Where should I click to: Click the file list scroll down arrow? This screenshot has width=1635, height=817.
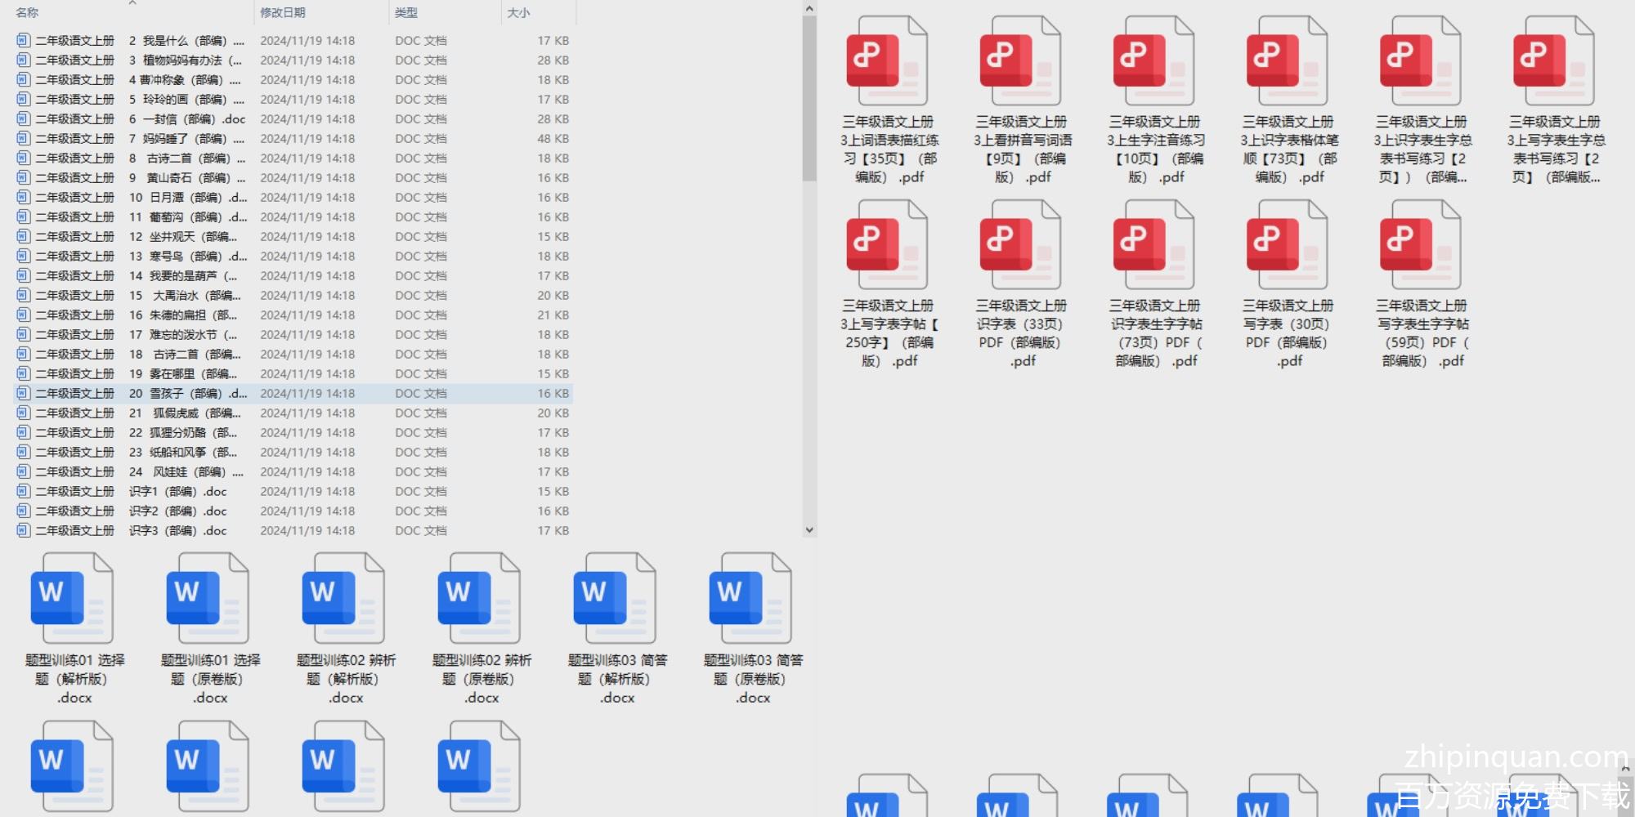809,529
